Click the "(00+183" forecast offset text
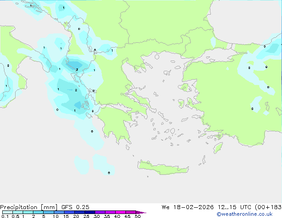This screenshot has width=282, height=218. 268,207
